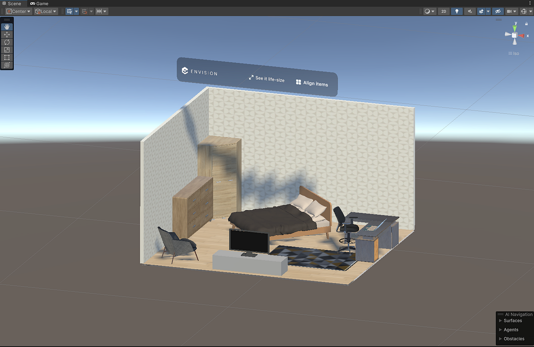The height and width of the screenshot is (347, 534).
Task: Select the combined Transform tool
Action: click(x=7, y=65)
